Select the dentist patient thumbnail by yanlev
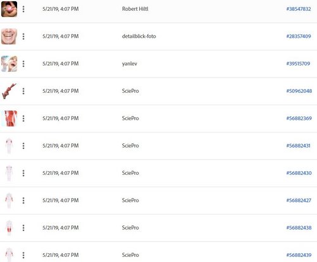 pos(9,64)
